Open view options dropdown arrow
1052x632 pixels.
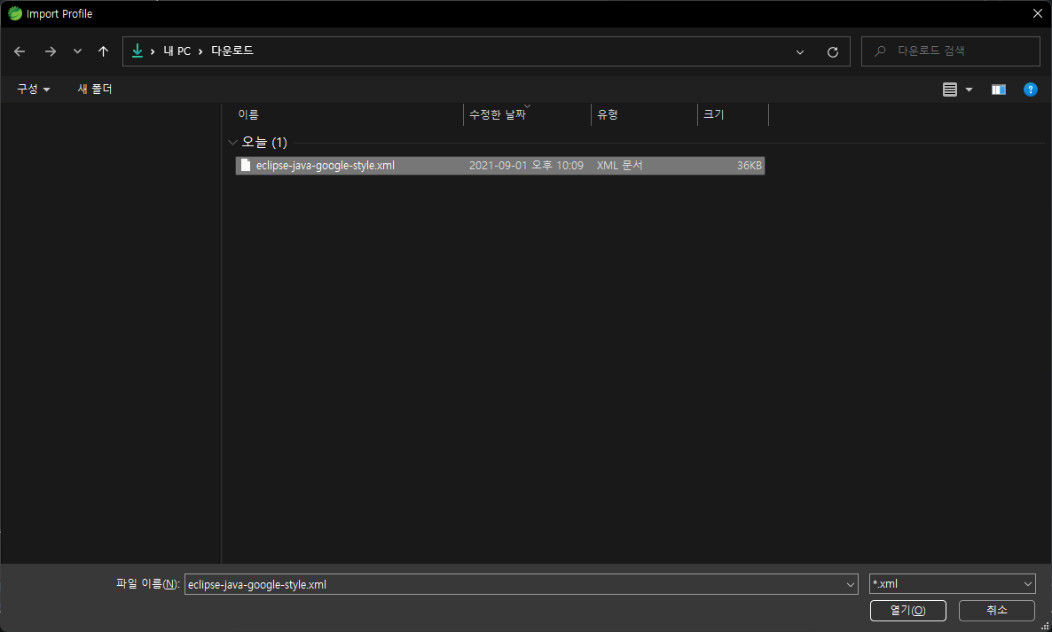(x=969, y=90)
